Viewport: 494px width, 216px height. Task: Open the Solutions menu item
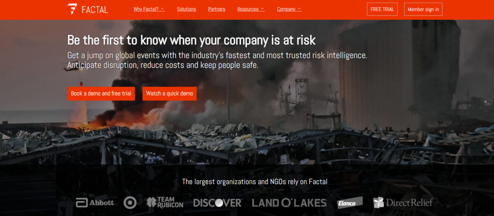[x=186, y=9]
